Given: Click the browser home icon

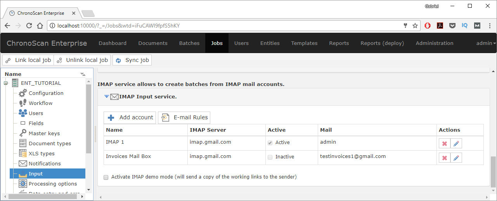Looking at the screenshot, I should pos(40,26).
